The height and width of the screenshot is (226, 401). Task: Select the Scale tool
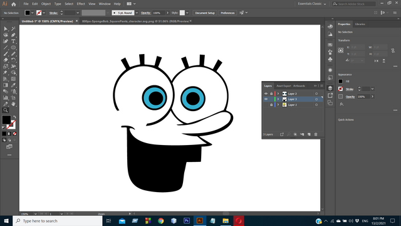pos(6,67)
